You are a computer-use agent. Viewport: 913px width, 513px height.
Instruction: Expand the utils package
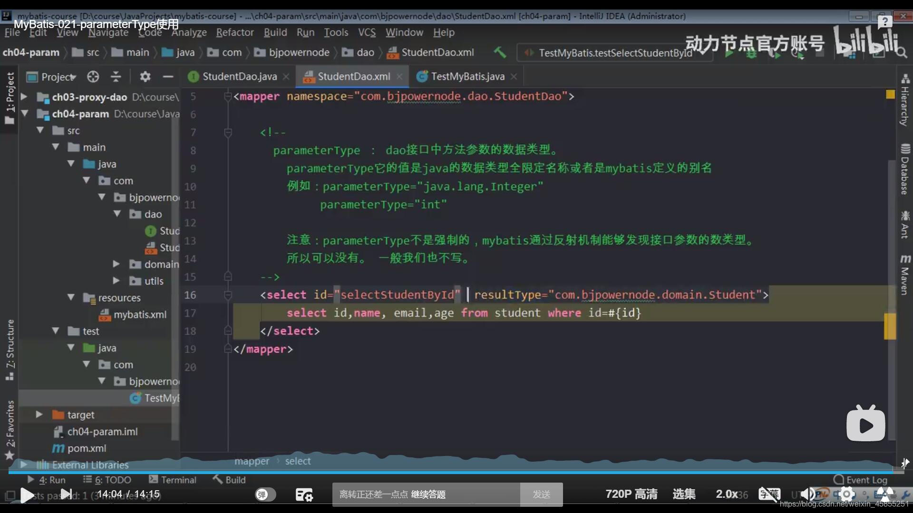pyautogui.click(x=116, y=281)
